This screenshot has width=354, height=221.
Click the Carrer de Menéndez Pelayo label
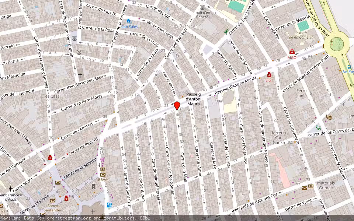(263, 136)
